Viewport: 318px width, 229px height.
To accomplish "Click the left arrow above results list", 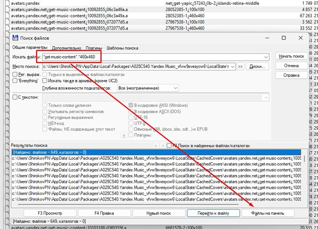I will click(155, 145).
